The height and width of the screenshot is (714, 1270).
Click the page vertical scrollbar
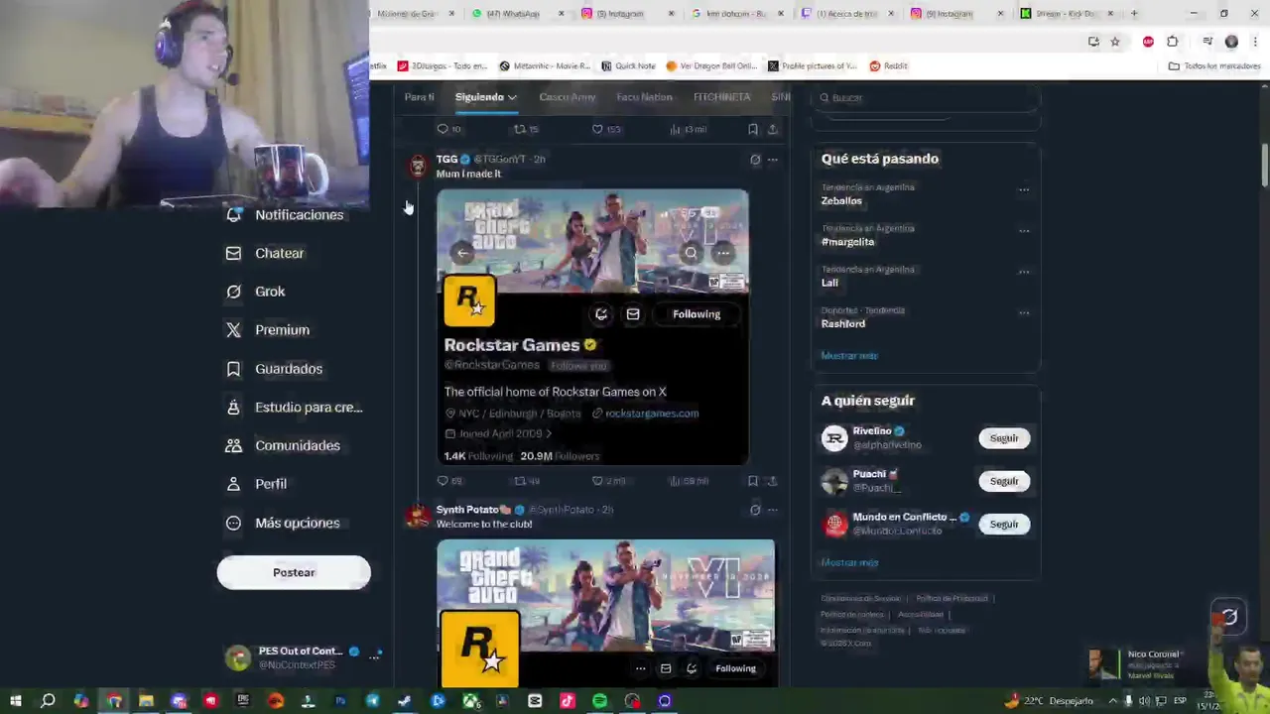[1264, 165]
